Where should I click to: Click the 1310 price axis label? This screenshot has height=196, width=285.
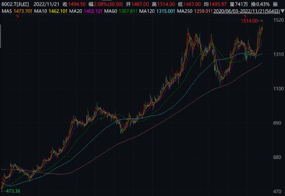click(278, 55)
